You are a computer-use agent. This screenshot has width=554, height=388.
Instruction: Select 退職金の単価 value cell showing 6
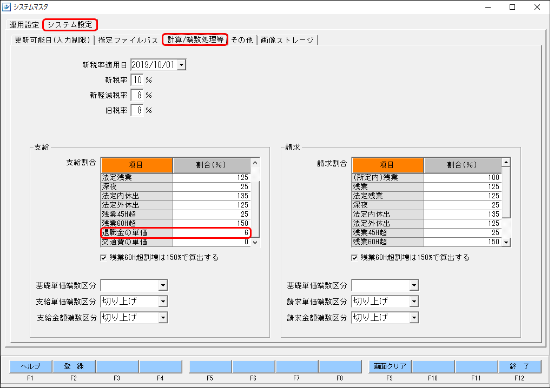(212, 233)
